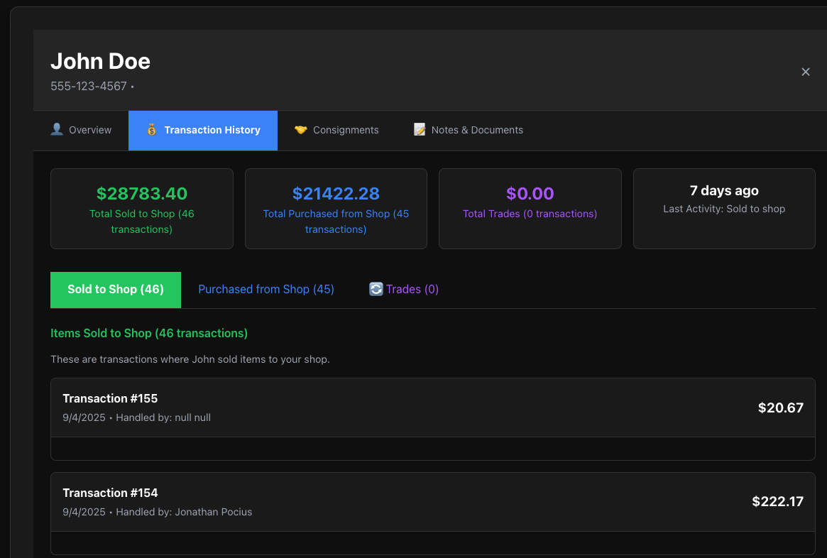
Task: Select the Sold to Shop (46) filter
Action: pyautogui.click(x=115, y=289)
